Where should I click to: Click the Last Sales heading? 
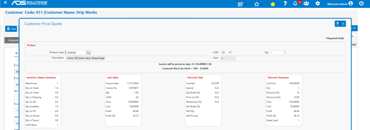tap(113, 77)
